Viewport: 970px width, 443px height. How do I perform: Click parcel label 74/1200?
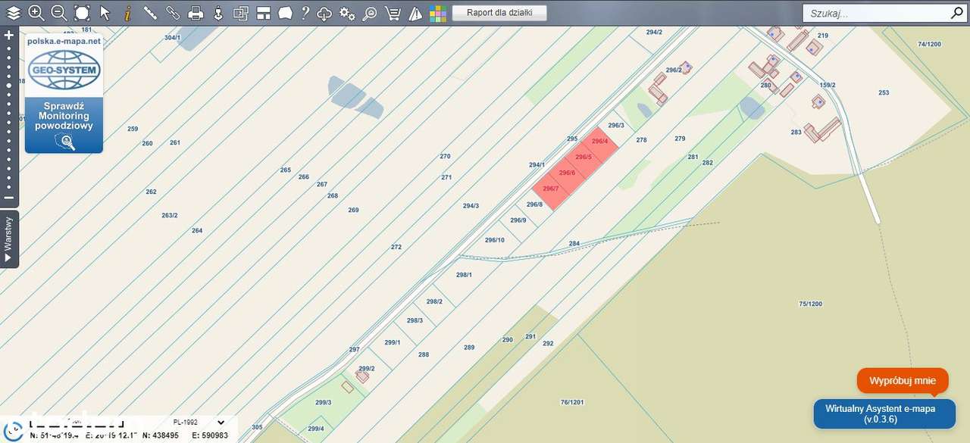[x=929, y=44]
